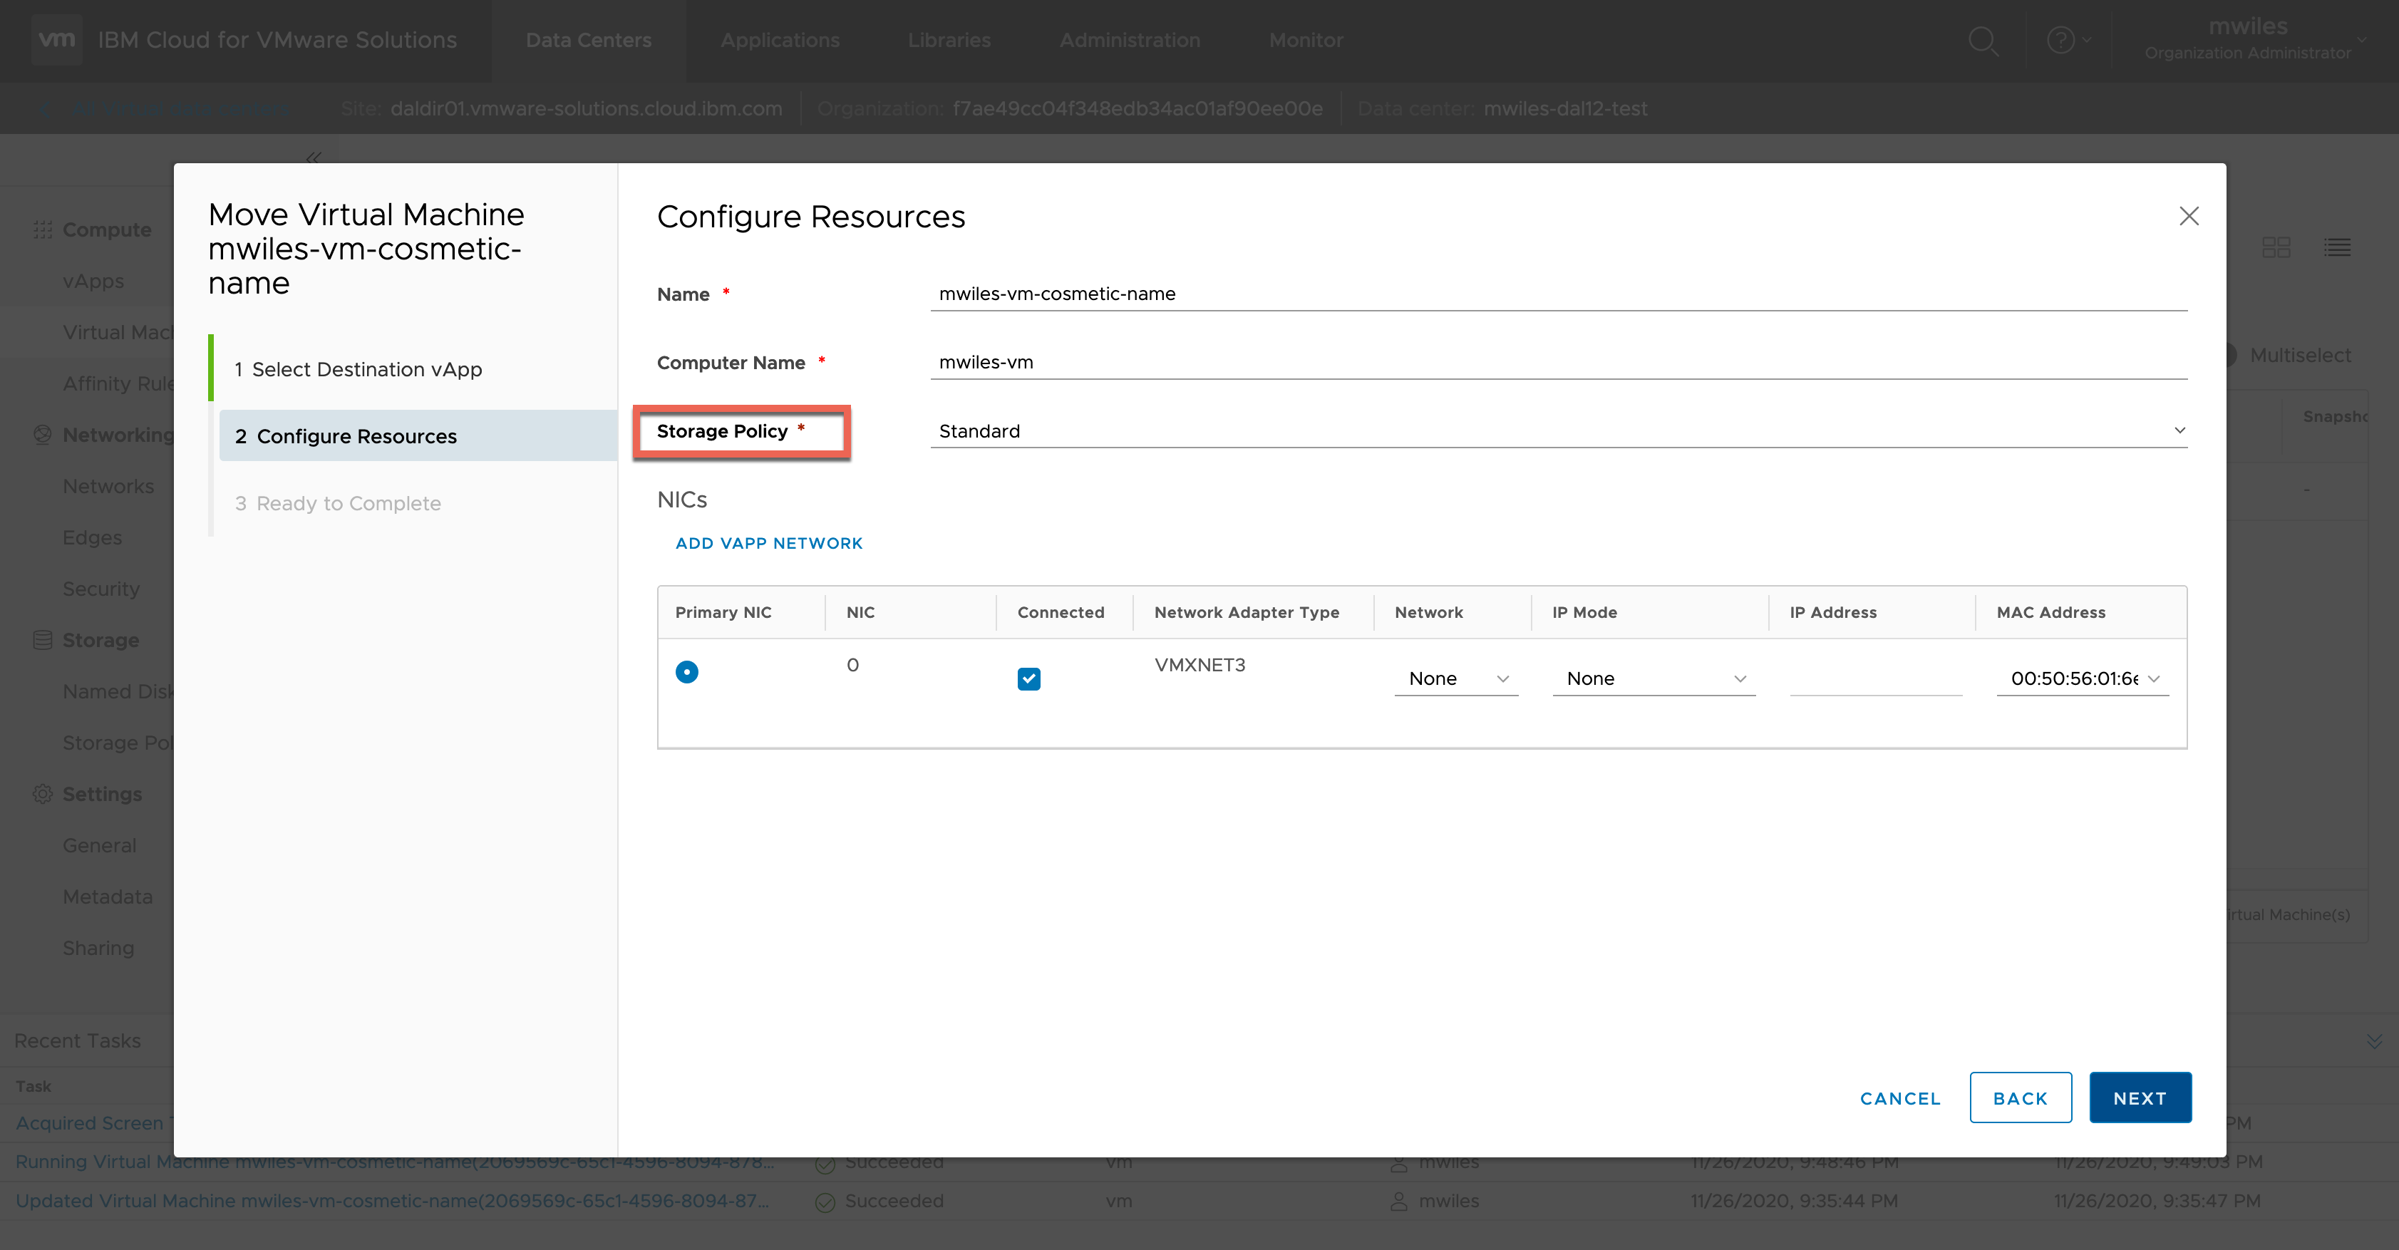The image size is (2399, 1250).
Task: Click the Computer Name input field
Action: click(1557, 362)
